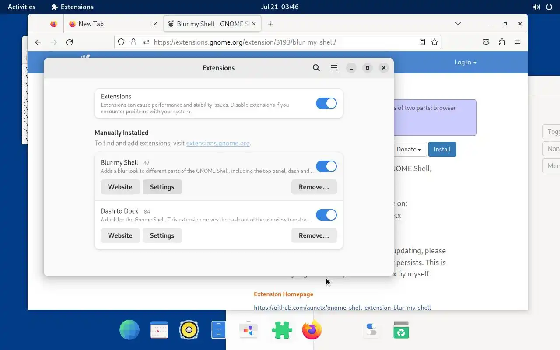Bookmark the page with star icon
This screenshot has height=350, width=560.
434,42
